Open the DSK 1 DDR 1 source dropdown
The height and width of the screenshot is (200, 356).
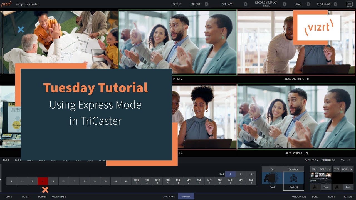pos(325,169)
